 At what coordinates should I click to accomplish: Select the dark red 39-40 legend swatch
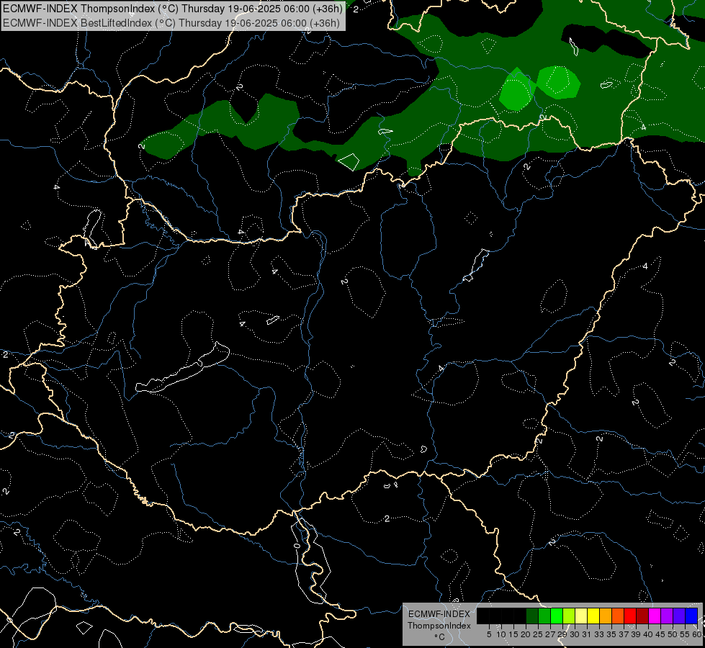[x=642, y=616]
